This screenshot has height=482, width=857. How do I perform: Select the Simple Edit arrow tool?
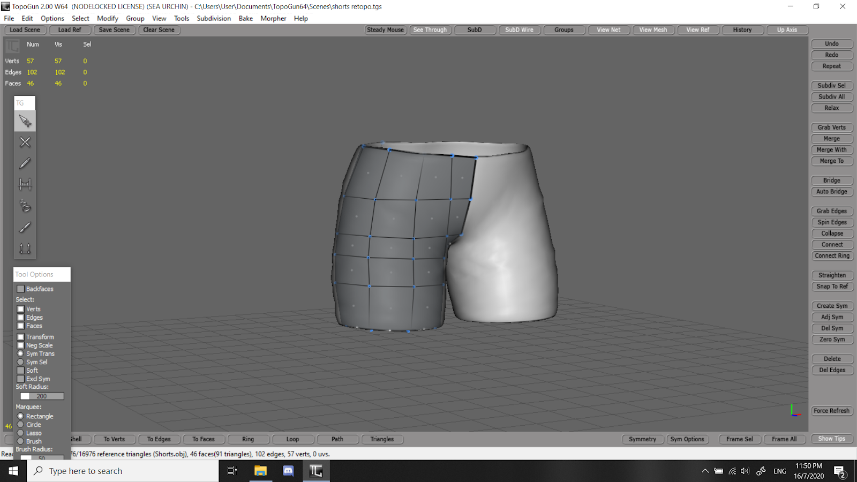click(25, 121)
